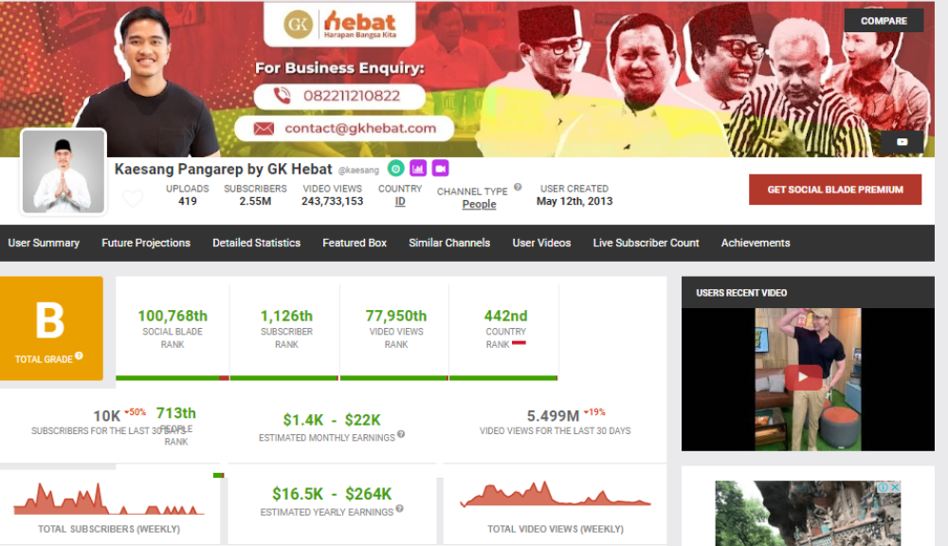Viewport: 948px width, 546px height.
Task: Open the advertisement image
Action: (808, 514)
